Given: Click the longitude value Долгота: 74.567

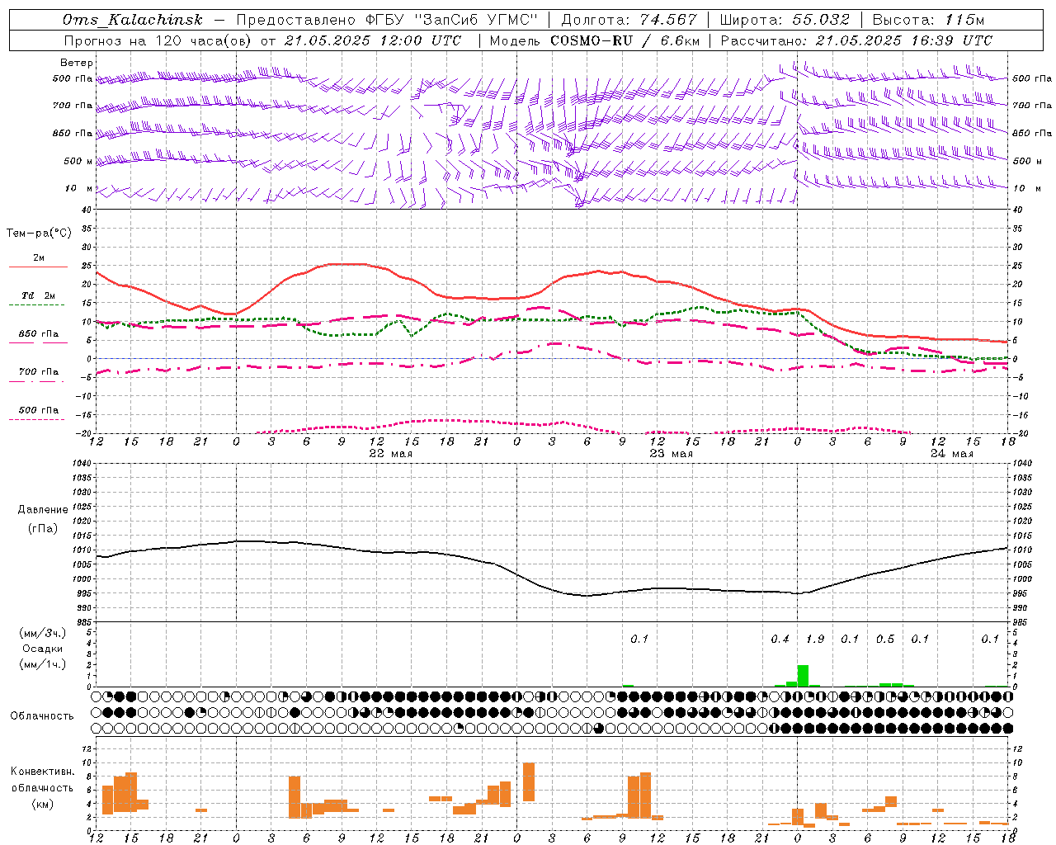Looking at the screenshot, I should (x=629, y=20).
